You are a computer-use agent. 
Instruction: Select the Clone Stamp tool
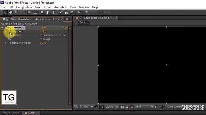[x=66, y=12]
